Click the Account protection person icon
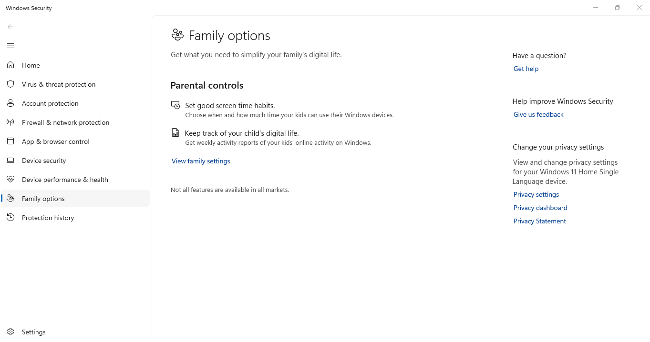 pyautogui.click(x=10, y=103)
